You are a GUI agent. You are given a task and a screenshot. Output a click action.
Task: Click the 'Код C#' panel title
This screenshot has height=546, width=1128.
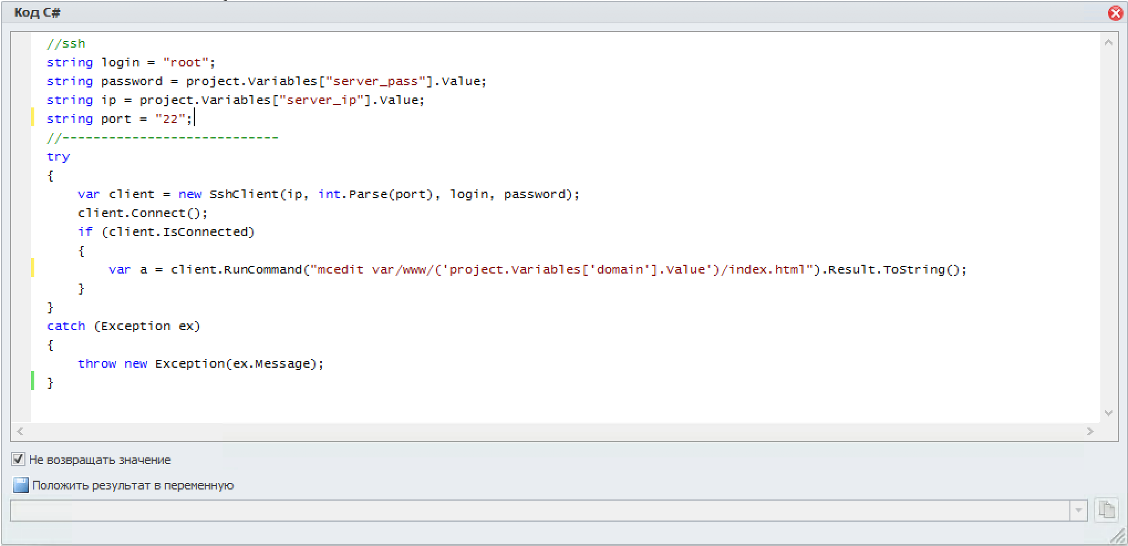(x=37, y=13)
